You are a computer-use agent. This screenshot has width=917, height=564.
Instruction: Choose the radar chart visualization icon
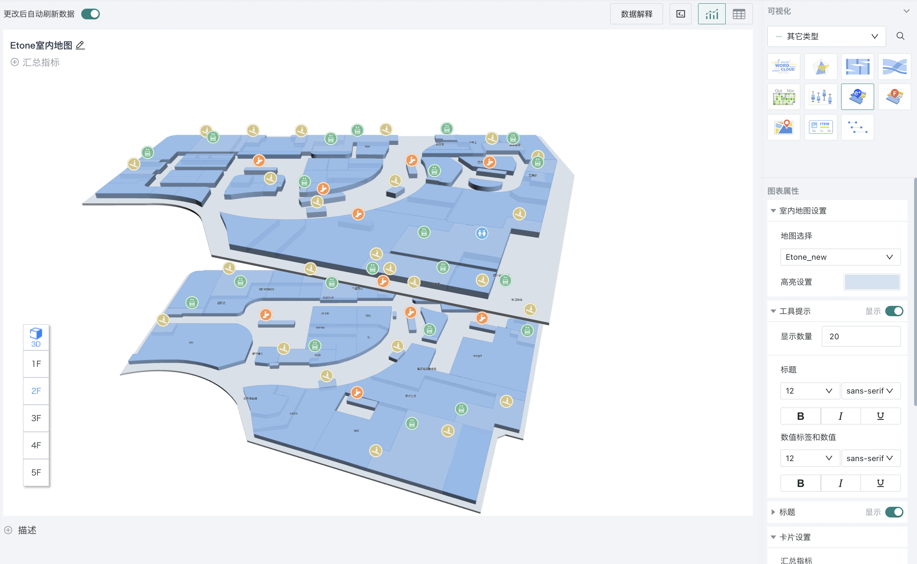point(821,67)
